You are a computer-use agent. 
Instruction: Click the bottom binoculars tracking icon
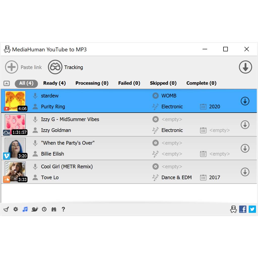click(x=54, y=209)
